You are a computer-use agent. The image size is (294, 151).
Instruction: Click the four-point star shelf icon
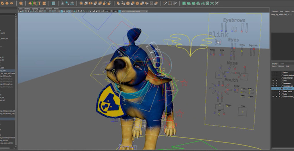tap(30, 3)
